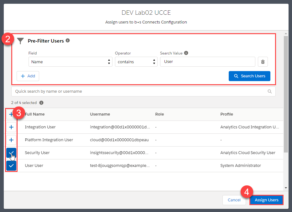The image size is (292, 212).
Task: Click the magnifier icon in the quick search box
Action: point(270,91)
